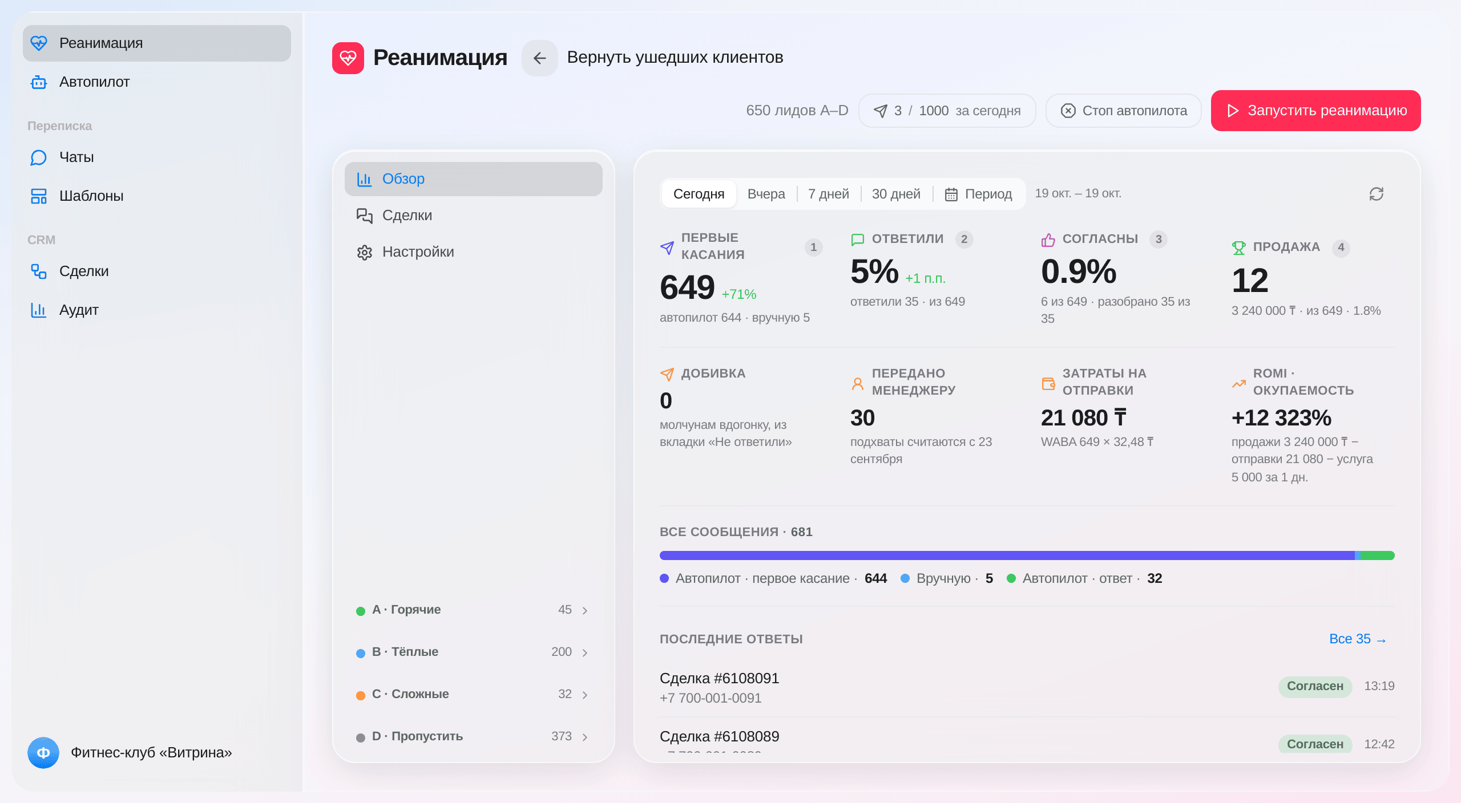Click the red heart Реанимация logo icon
This screenshot has height=803, width=1461.
pos(348,58)
